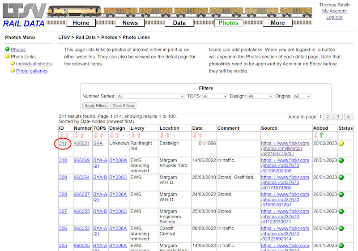Viewport: 358px width, 251px height.
Task: Open wagon number 966064
Action: tap(82, 177)
